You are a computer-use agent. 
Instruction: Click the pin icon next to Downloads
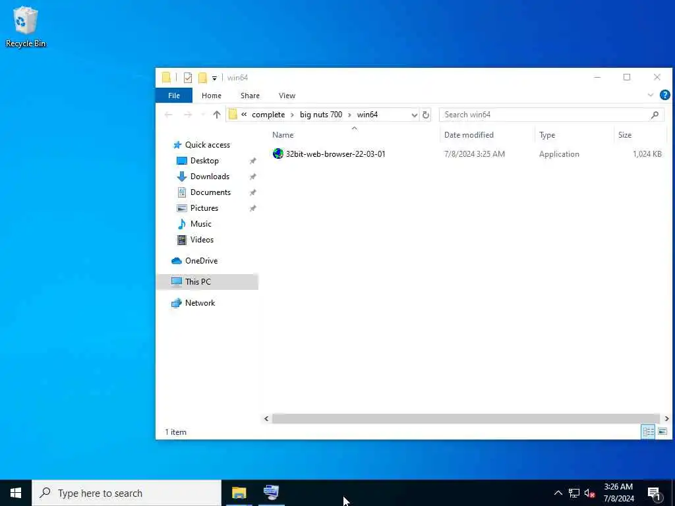(x=252, y=177)
